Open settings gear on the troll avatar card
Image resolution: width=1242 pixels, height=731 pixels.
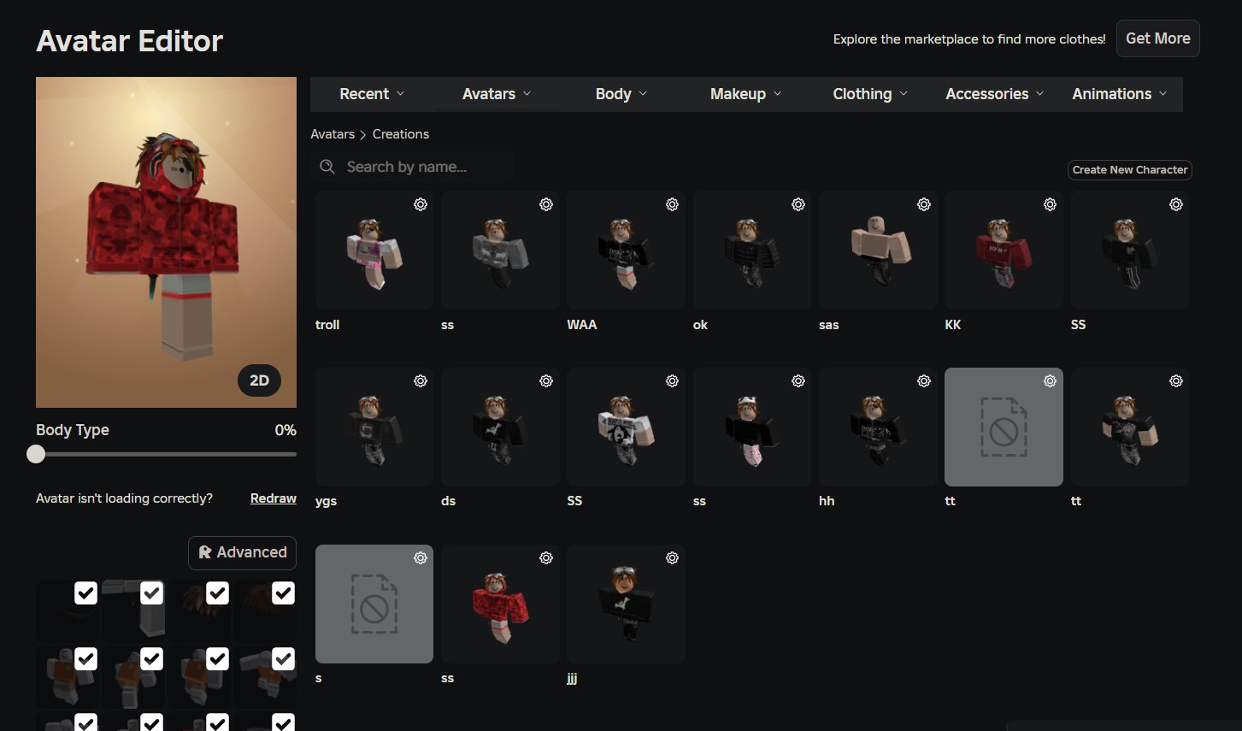tap(421, 204)
